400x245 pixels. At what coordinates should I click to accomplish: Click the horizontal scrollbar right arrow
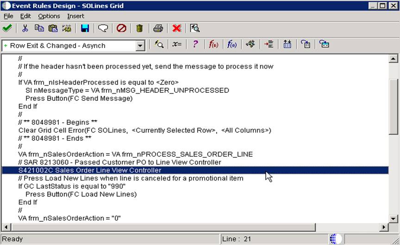tap(384, 227)
